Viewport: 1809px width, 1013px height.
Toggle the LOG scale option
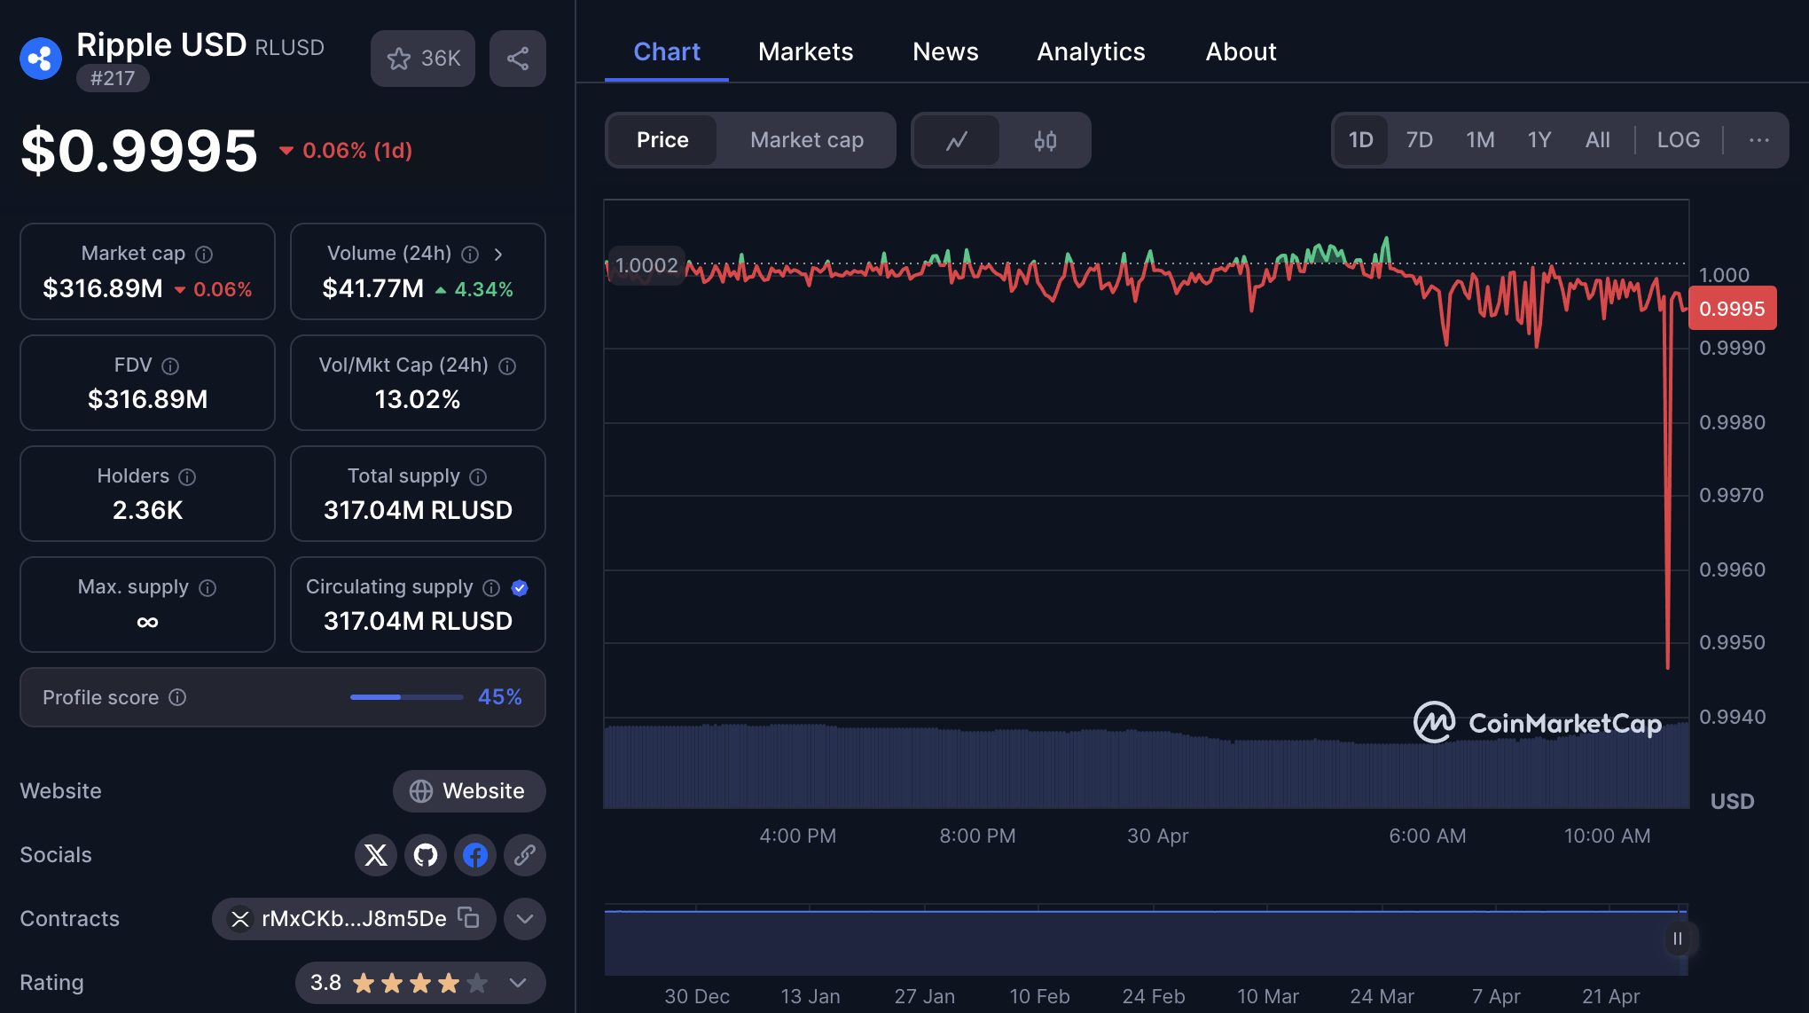pos(1679,140)
